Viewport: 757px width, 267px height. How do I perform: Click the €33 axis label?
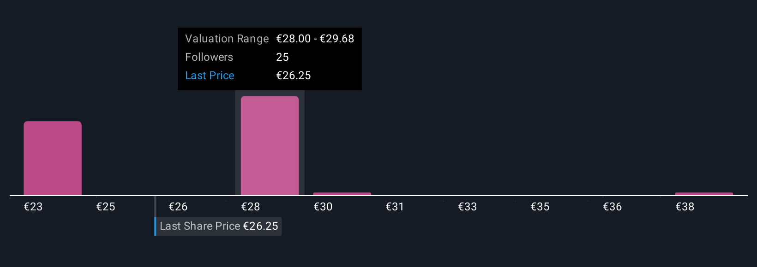[468, 207]
